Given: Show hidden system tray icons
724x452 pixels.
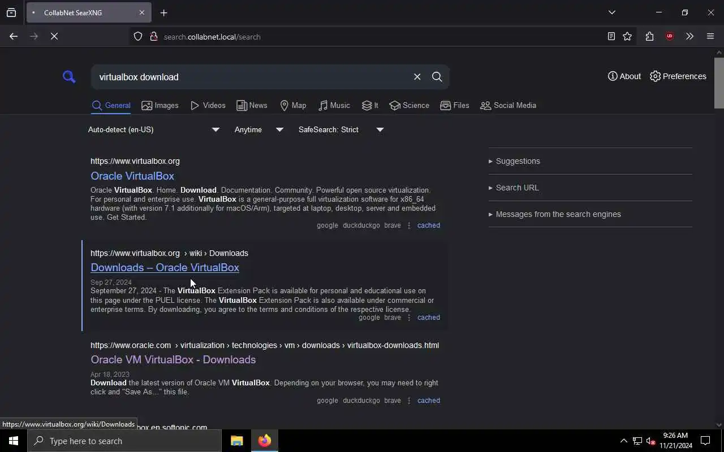Looking at the screenshot, I should (623, 441).
